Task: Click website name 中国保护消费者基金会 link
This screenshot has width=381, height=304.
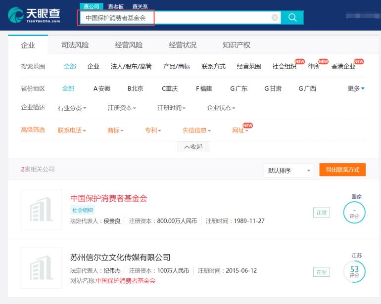Action: click(126, 281)
